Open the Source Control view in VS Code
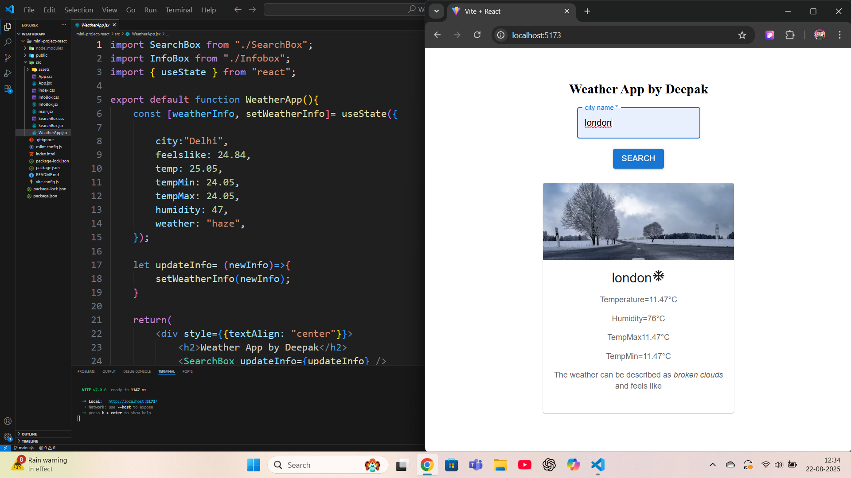This screenshot has width=851, height=478. [8, 58]
